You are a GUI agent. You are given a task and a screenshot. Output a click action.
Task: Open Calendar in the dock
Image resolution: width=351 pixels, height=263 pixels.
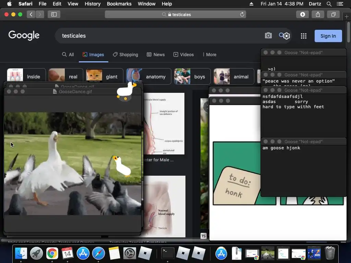[68, 253]
